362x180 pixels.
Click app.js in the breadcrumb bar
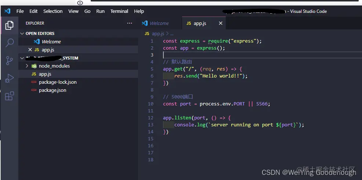(x=158, y=34)
